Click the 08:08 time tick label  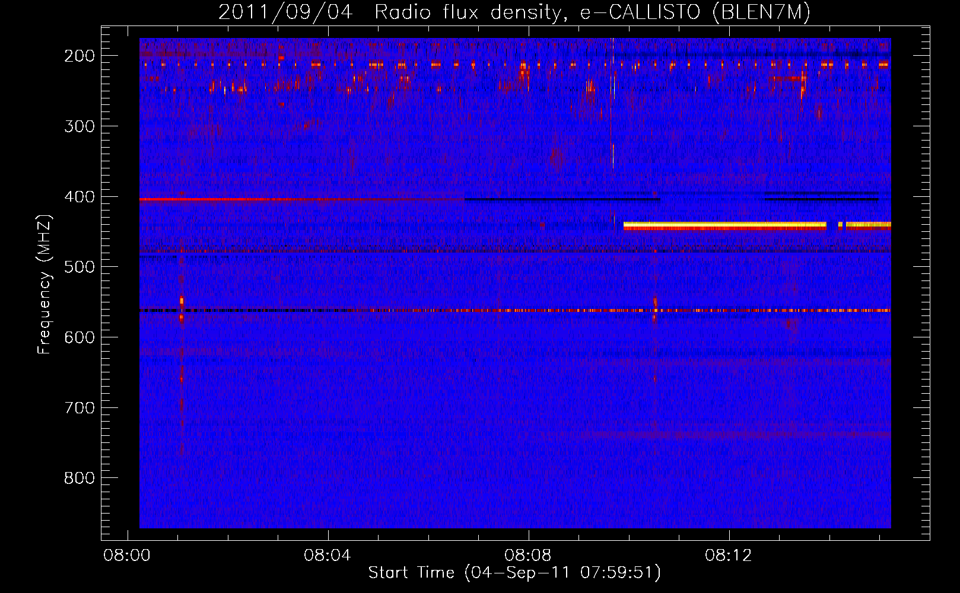click(528, 556)
